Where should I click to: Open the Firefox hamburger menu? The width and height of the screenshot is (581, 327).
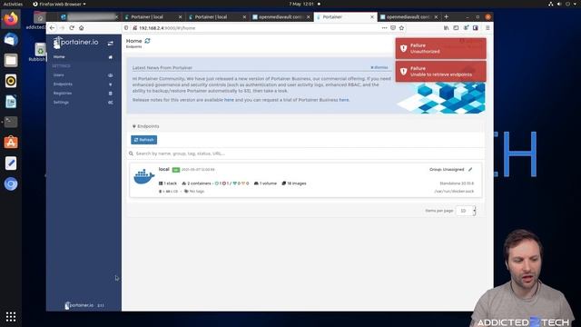click(x=487, y=28)
